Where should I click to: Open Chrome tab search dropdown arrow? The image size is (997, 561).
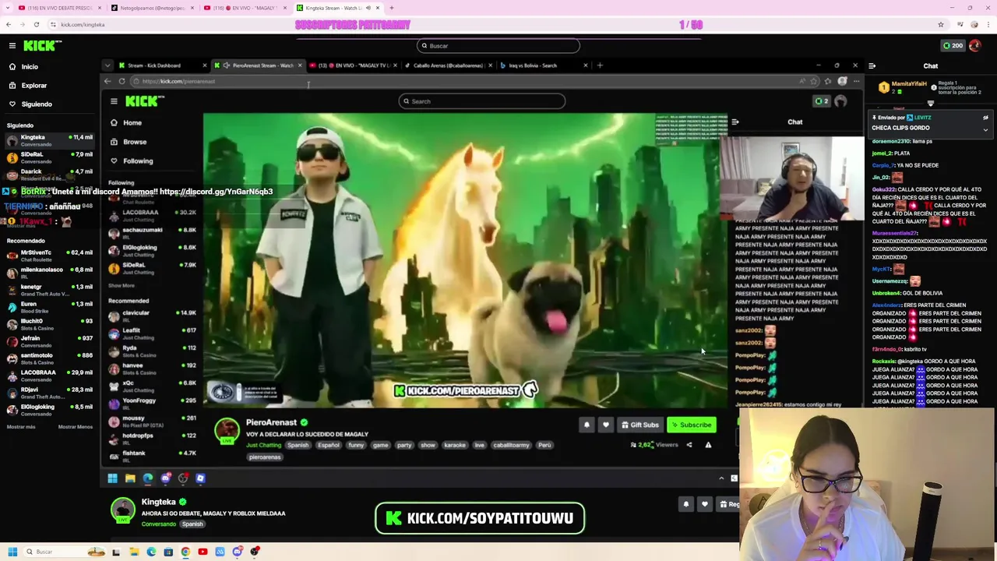click(x=7, y=8)
